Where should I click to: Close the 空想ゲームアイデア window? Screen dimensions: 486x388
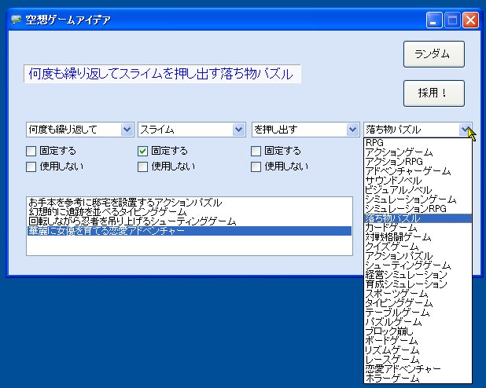pyautogui.click(x=470, y=20)
